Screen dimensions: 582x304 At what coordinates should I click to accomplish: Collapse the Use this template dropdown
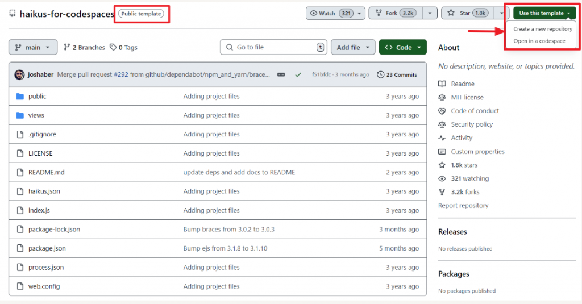tap(544, 13)
